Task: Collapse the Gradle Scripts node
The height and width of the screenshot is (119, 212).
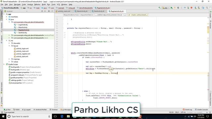Action: pyautogui.click(x=4, y=64)
